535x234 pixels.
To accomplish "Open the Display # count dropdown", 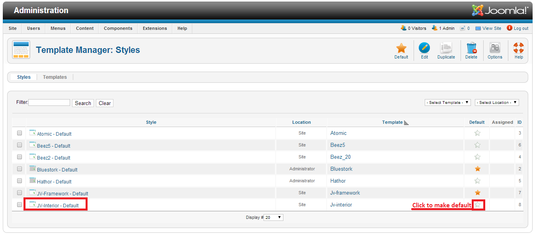I will (x=273, y=218).
